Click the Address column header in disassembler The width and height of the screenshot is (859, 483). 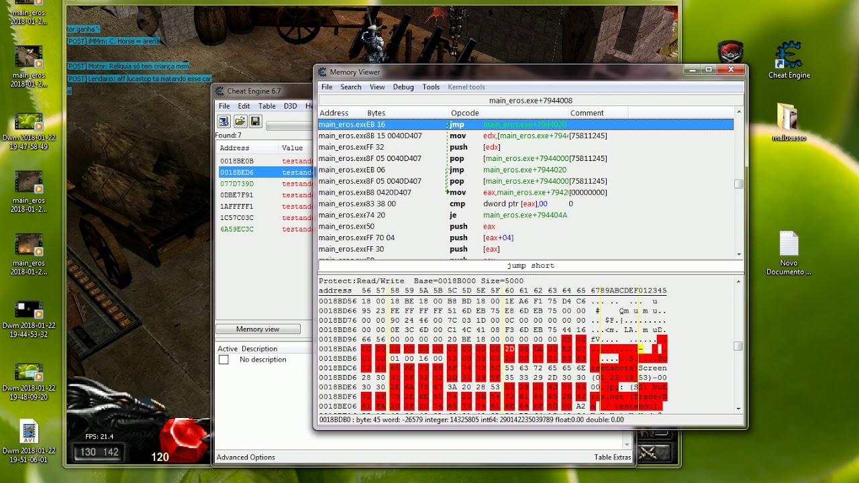pyautogui.click(x=342, y=113)
